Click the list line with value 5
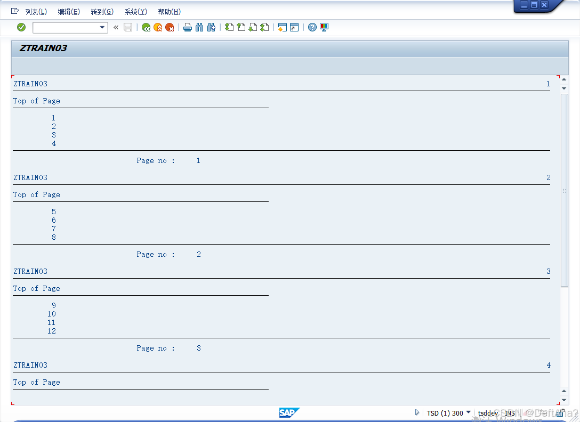 point(54,212)
